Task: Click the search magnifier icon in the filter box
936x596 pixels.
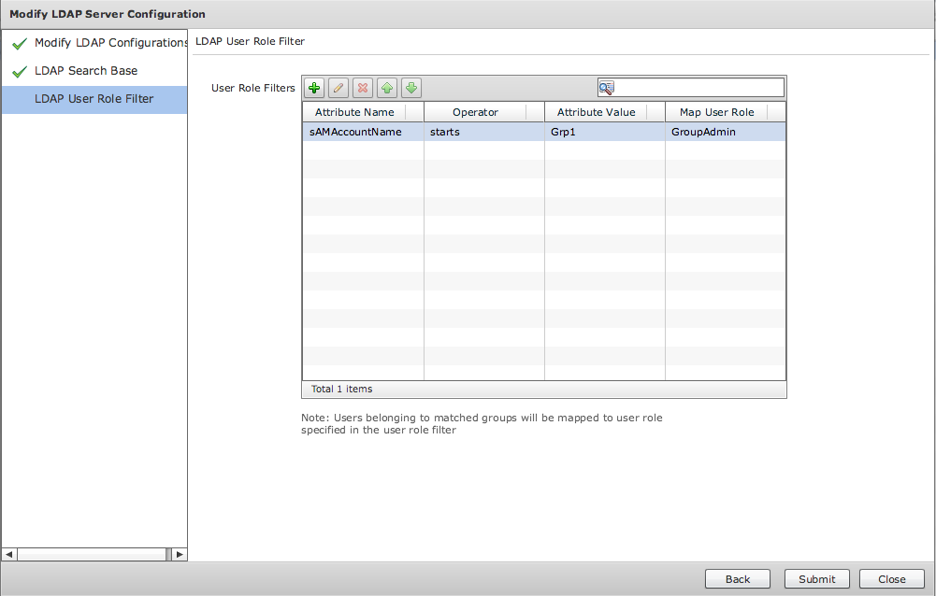Action: [606, 88]
